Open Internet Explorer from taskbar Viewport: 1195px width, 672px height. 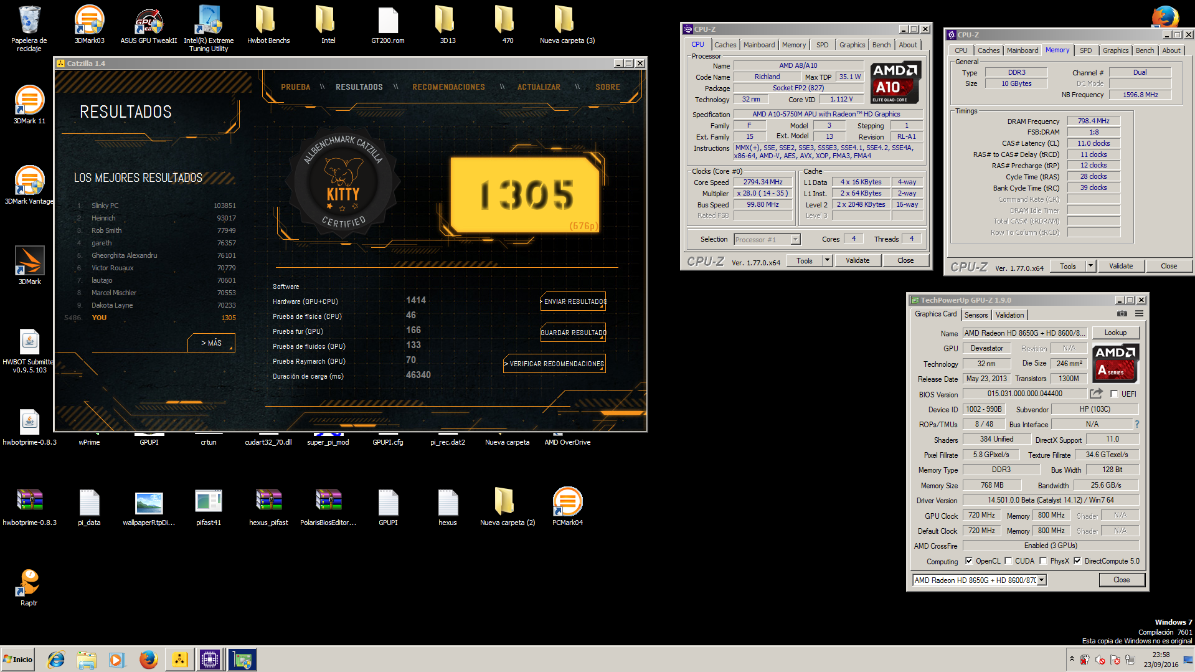56,660
